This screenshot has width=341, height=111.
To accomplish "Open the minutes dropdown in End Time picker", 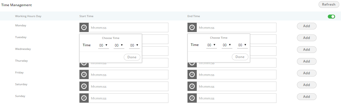I will pyautogui.click(x=227, y=45).
